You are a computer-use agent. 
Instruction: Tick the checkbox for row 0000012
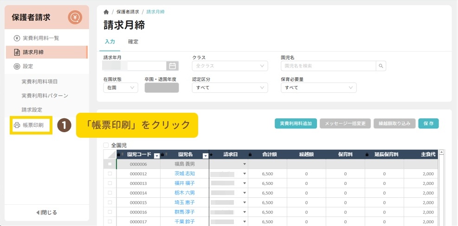click(110, 174)
